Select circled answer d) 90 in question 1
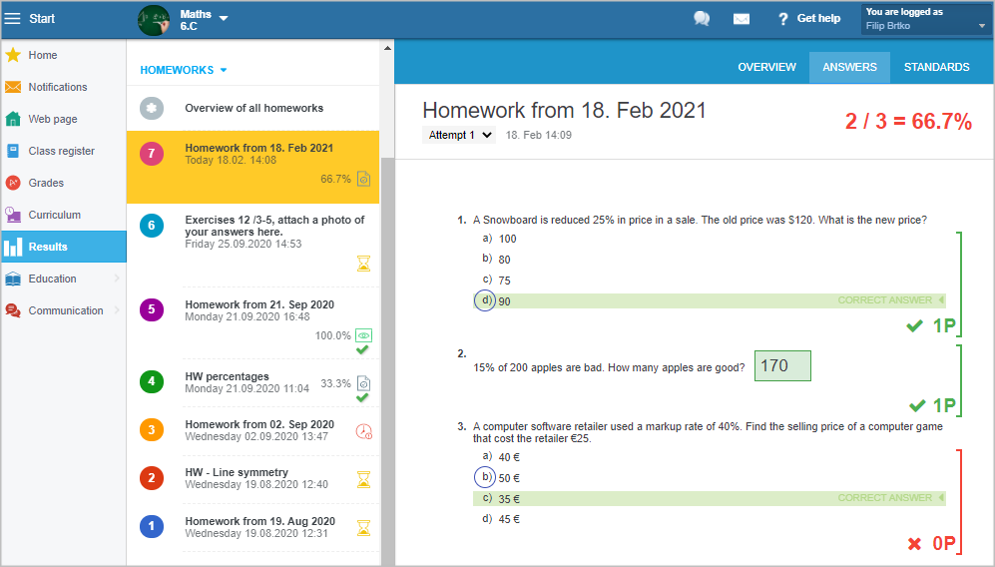995x567 pixels. point(710,300)
